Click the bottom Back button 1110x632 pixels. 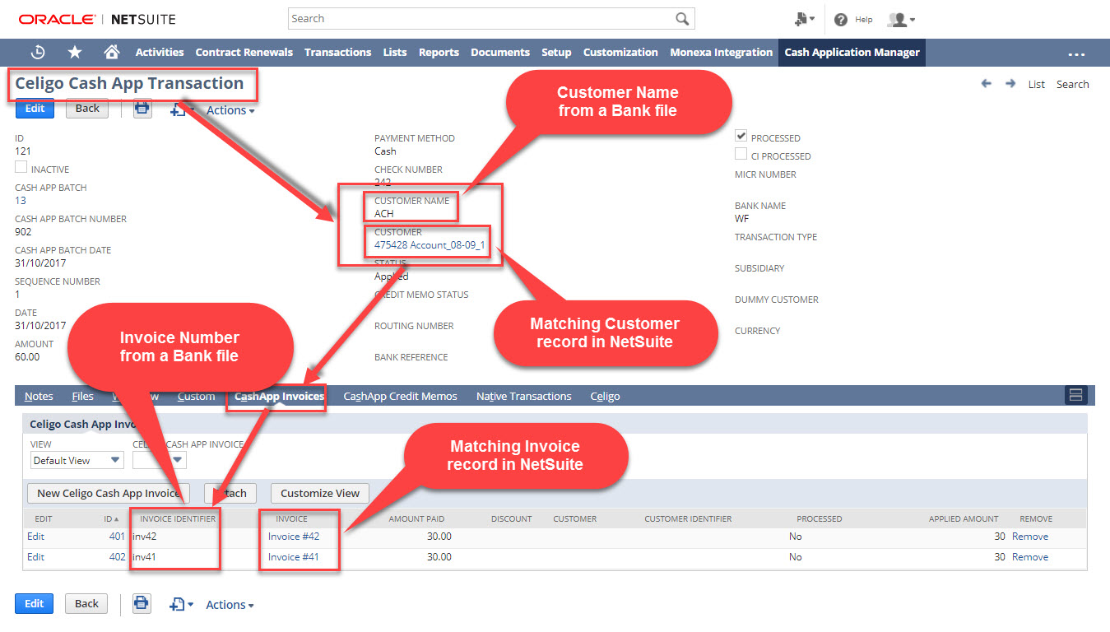coord(86,603)
